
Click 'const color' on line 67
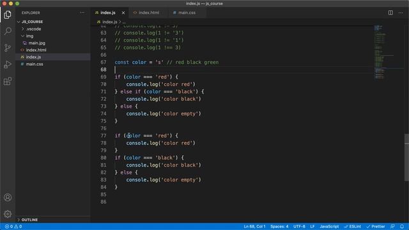(x=130, y=62)
